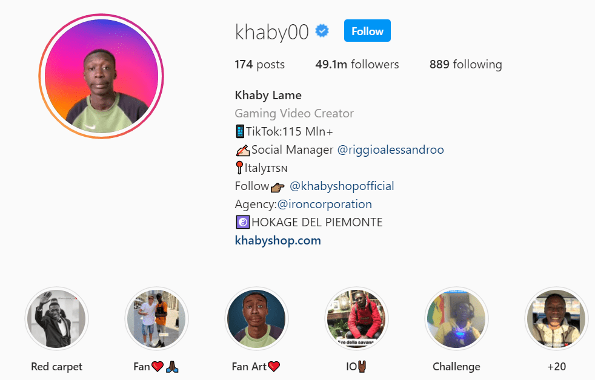Viewport: 595px width, 380px height.
Task: Click the blue verified badge icon
Action: point(322,31)
